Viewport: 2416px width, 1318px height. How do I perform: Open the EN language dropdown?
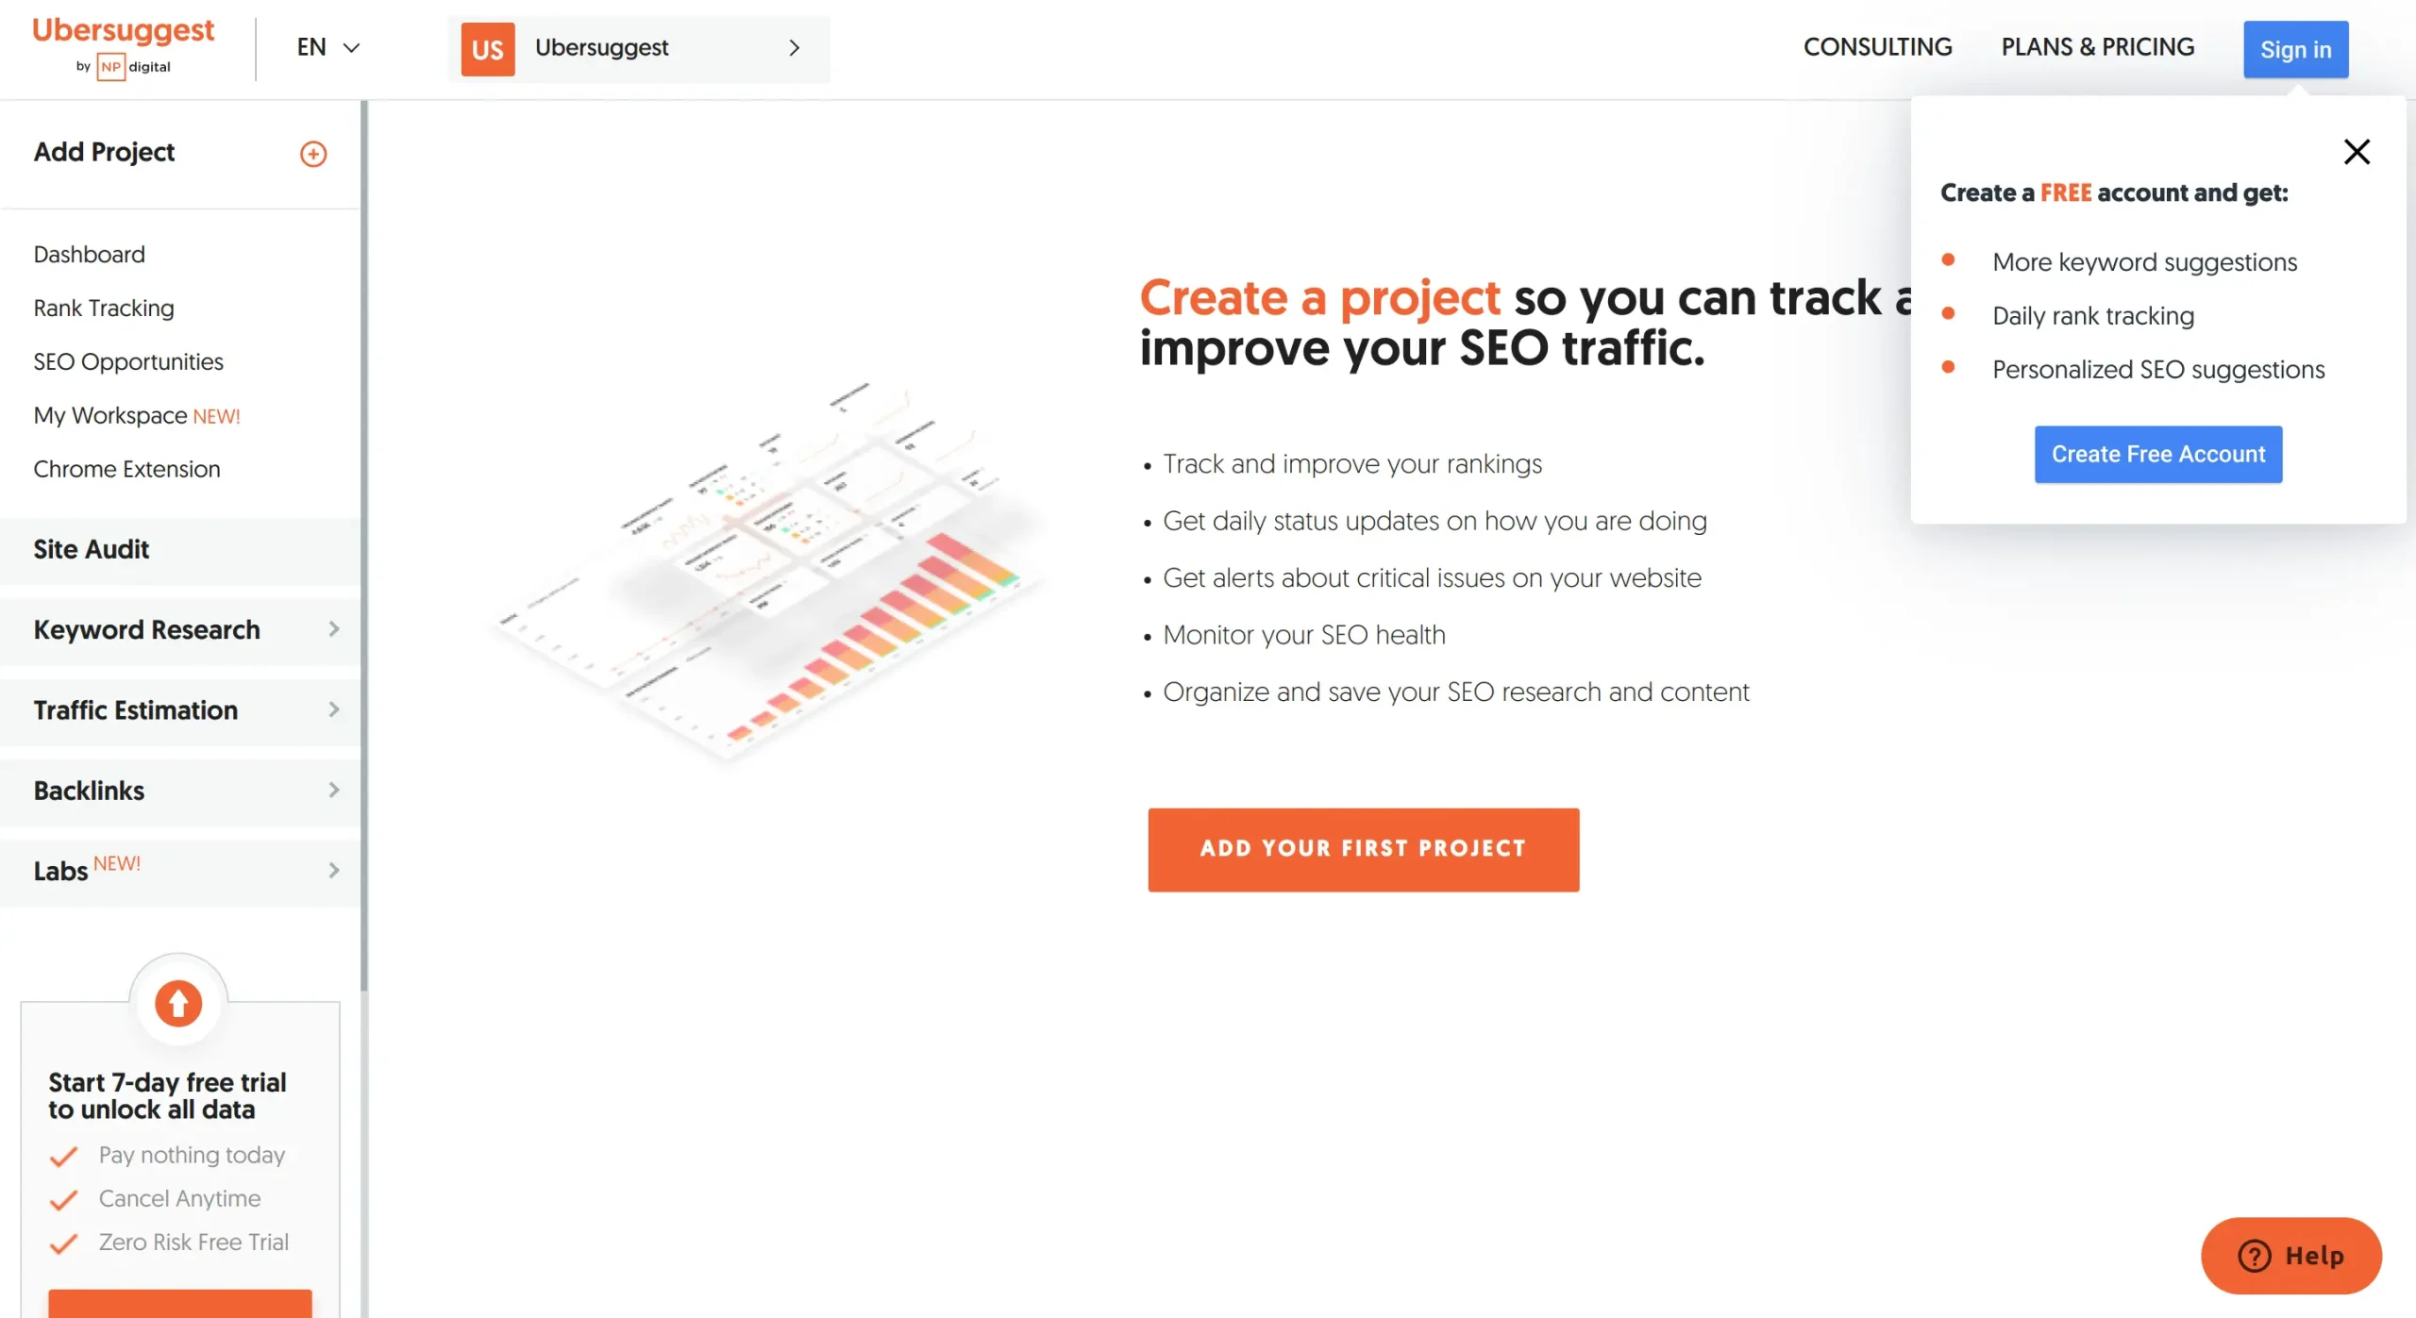point(325,43)
